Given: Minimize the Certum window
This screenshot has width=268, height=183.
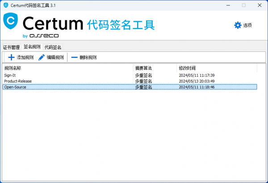Looking at the screenshot, I should pyautogui.click(x=228, y=5).
